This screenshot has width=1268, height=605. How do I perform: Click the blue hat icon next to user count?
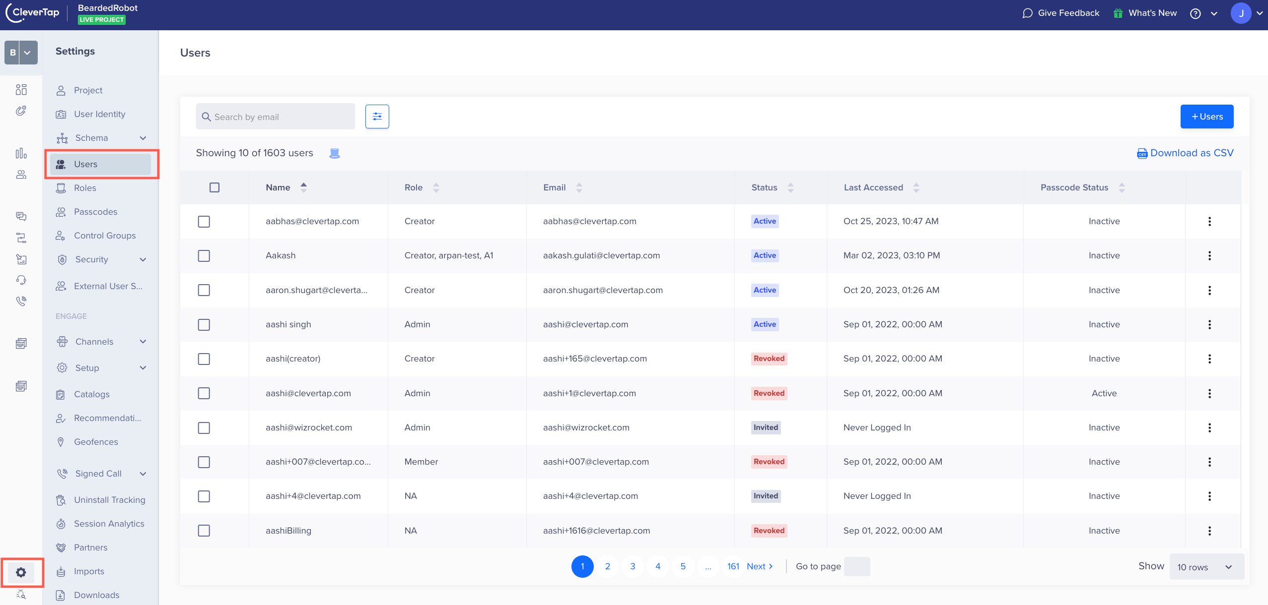point(335,153)
